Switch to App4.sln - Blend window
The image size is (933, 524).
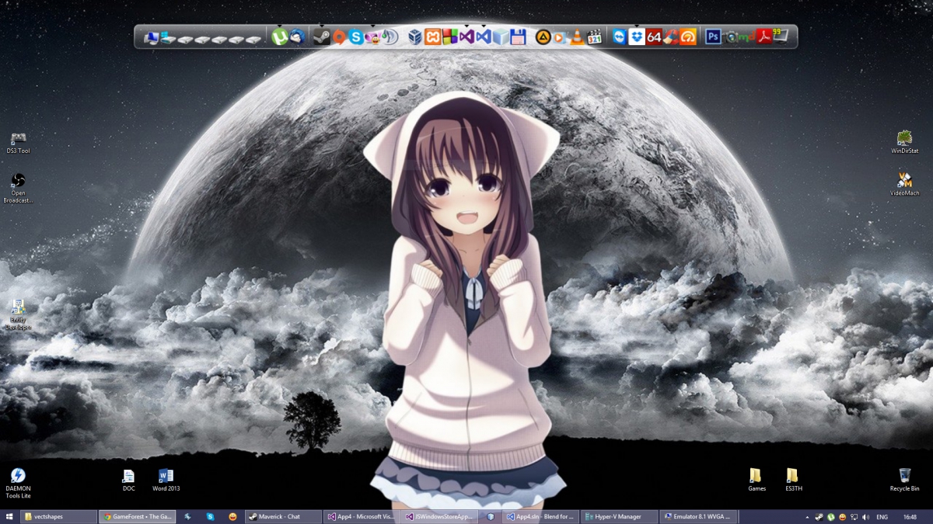pos(540,516)
